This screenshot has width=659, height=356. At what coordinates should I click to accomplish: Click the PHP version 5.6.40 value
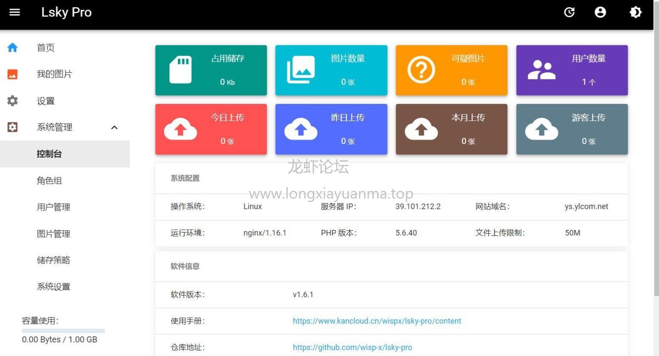click(x=406, y=233)
